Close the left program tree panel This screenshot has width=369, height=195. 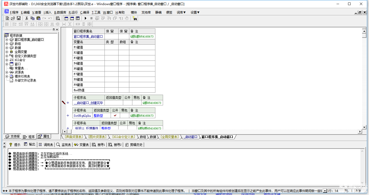pyautogui.click(x=57, y=30)
